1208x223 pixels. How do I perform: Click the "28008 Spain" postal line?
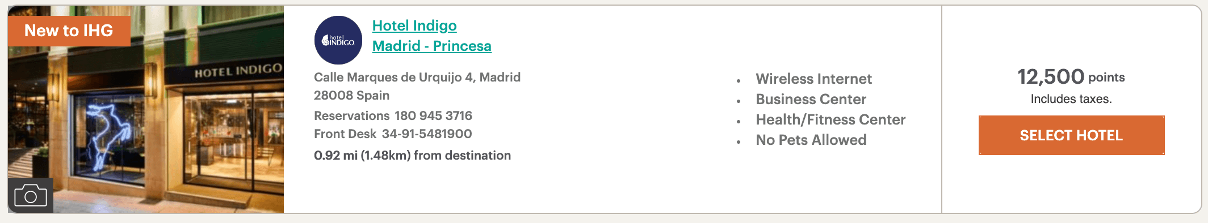pos(352,95)
